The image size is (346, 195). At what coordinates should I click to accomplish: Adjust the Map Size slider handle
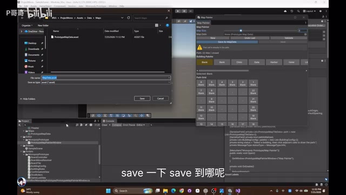241,30
